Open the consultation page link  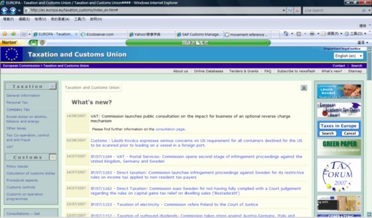(170, 129)
